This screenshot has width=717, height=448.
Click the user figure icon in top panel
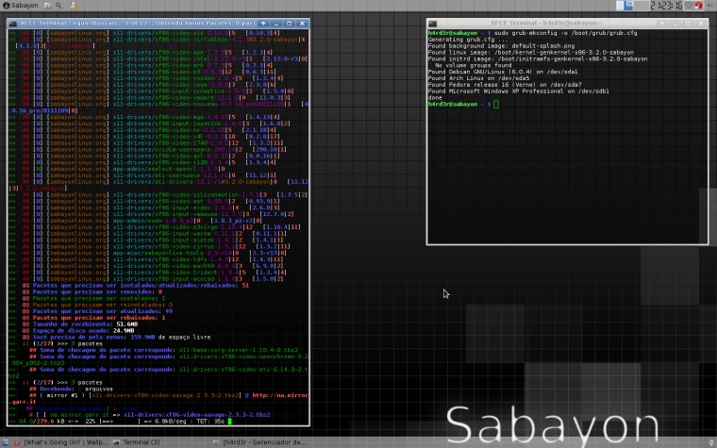click(x=74, y=6)
